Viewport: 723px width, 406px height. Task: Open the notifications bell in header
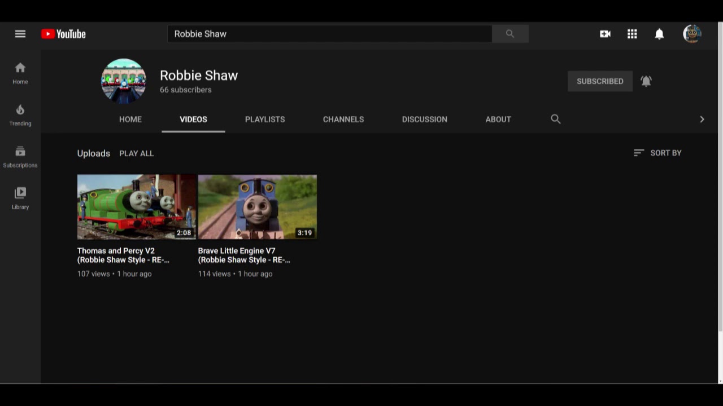click(x=659, y=34)
